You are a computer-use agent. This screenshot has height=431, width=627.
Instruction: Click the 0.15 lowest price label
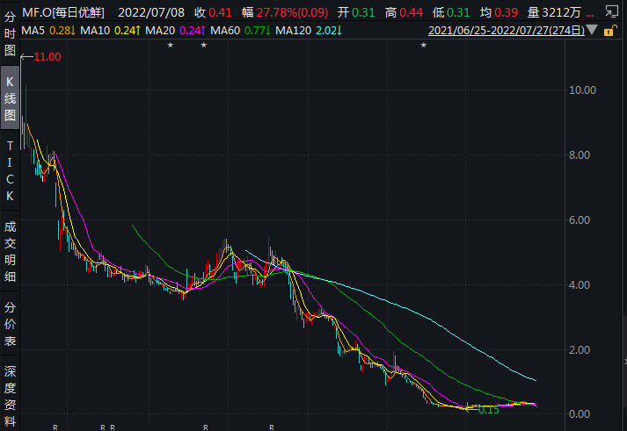pyautogui.click(x=490, y=409)
